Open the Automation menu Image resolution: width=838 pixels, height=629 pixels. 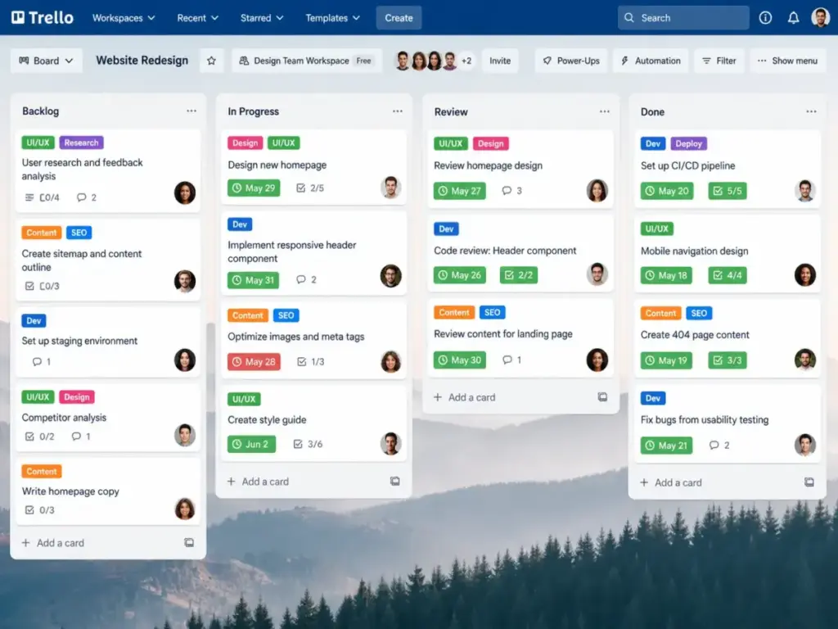pyautogui.click(x=651, y=61)
